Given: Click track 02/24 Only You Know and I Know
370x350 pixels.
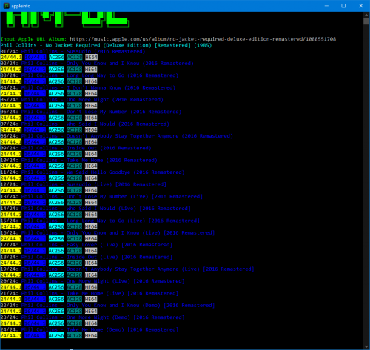Looking at the screenshot, I should coord(97,64).
